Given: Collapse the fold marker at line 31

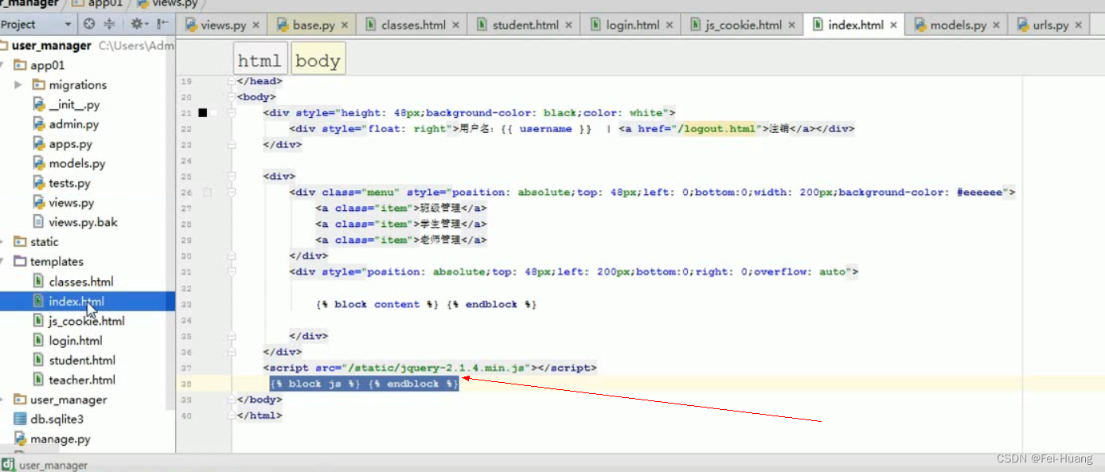Looking at the screenshot, I should point(232,272).
